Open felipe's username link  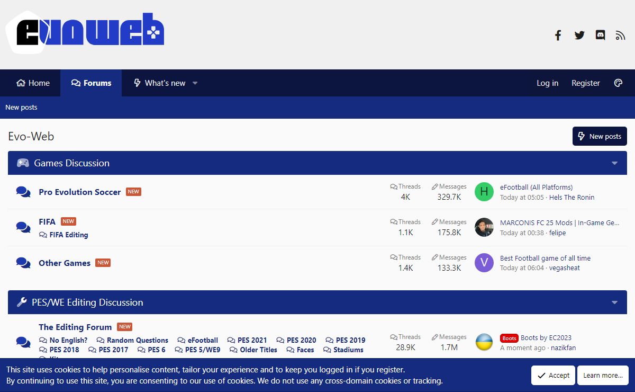coord(558,233)
